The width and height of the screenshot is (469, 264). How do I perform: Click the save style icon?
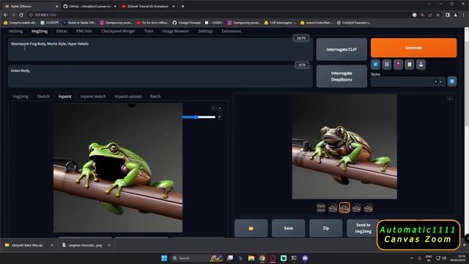coord(421,65)
